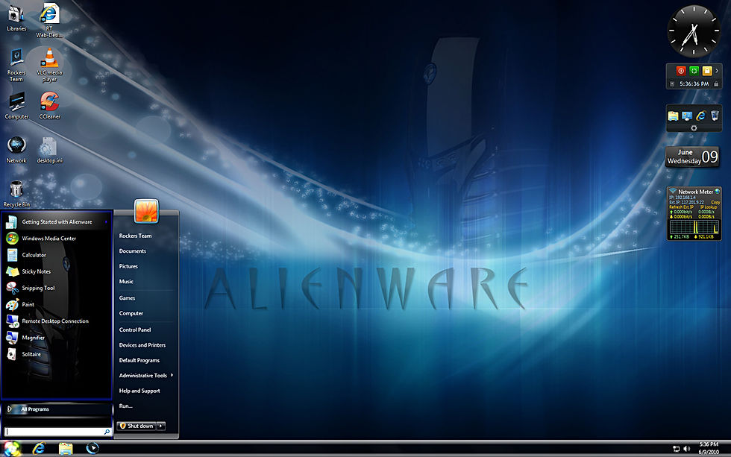Launch Windows Media Center
The width and height of the screenshot is (731, 457).
coord(57,239)
